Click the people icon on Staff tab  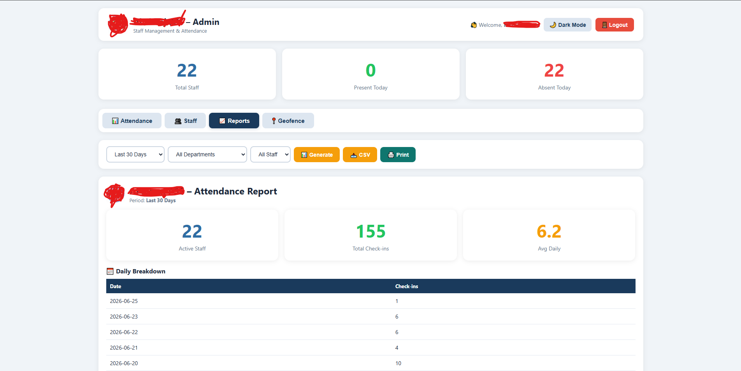coord(178,121)
